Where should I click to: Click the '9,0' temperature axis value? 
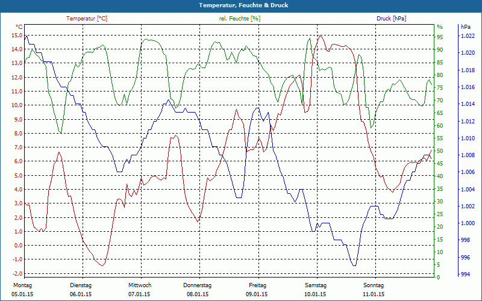tap(18, 119)
